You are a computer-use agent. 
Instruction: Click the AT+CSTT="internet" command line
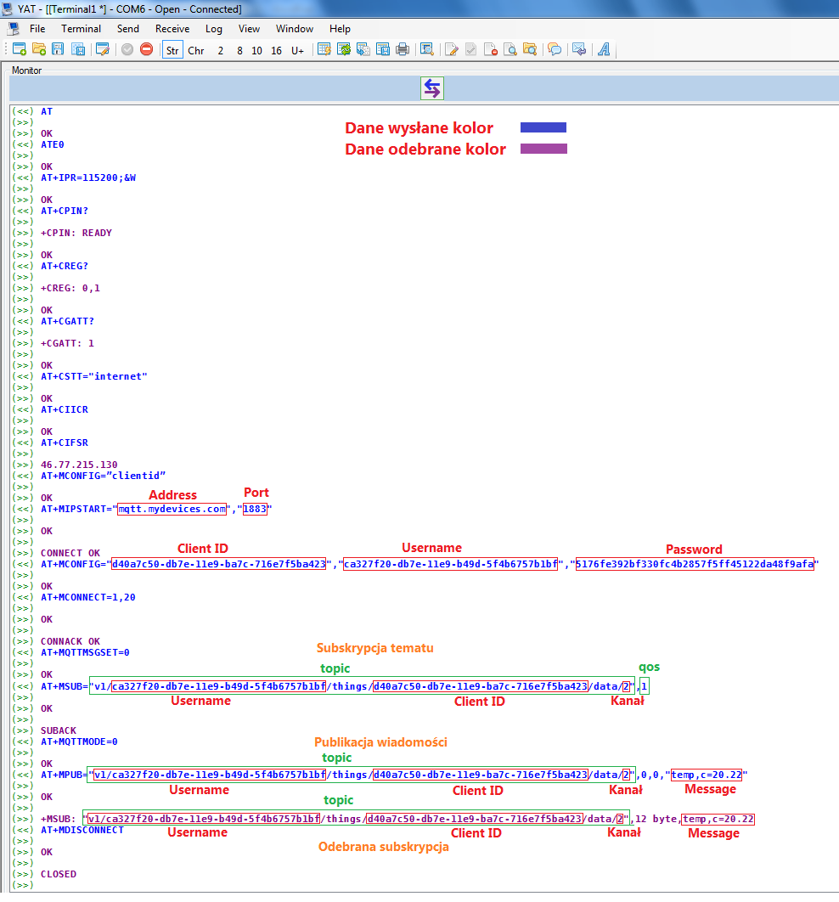(93, 376)
